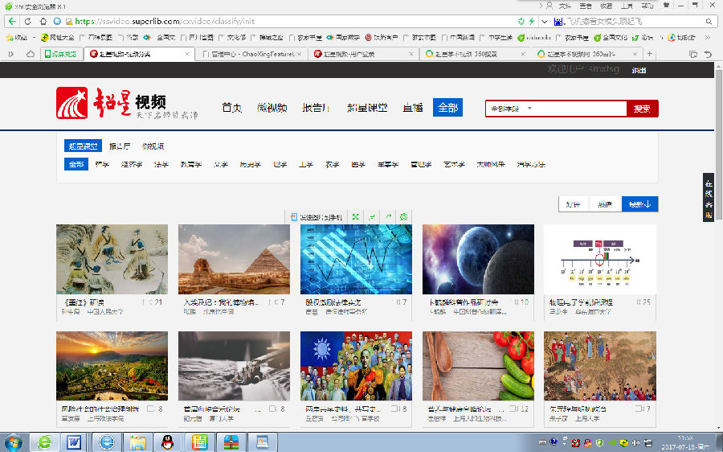Viewport: 723px width, 452px height.
Task: Restore closed tab with undo arrow icon
Action: [x=709, y=55]
